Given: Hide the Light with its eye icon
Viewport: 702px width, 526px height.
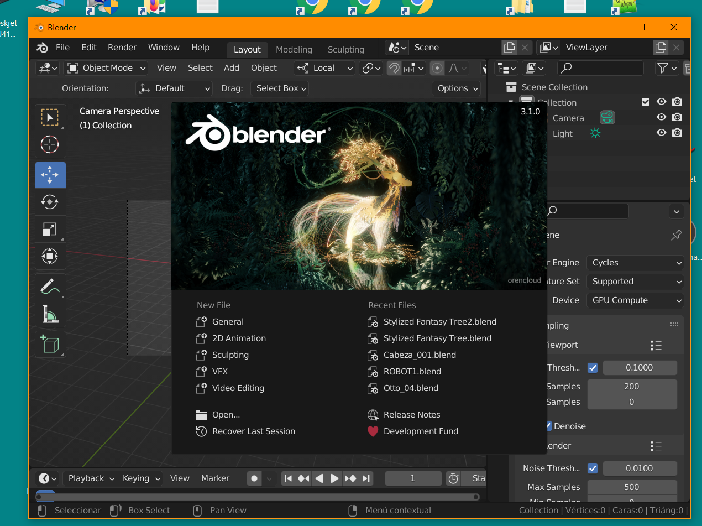Looking at the screenshot, I should 661,133.
